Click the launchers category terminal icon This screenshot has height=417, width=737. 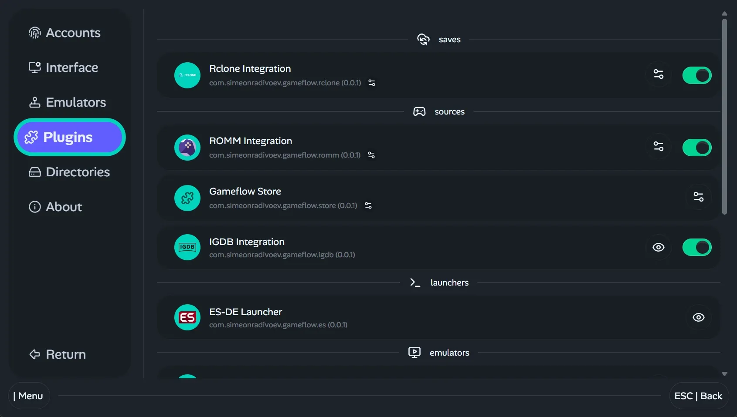pyautogui.click(x=415, y=282)
